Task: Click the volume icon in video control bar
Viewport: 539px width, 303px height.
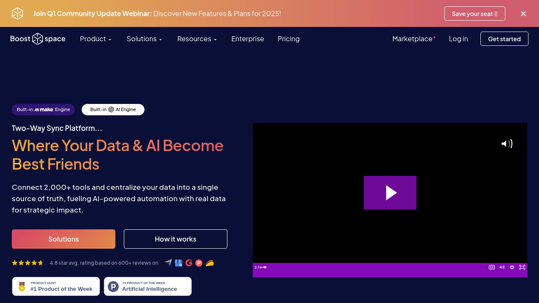Action: (502, 267)
